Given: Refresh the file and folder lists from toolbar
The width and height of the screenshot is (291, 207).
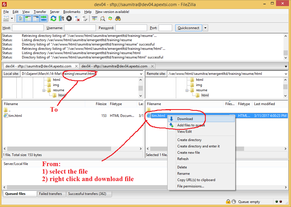Looking at the screenshot, I should (x=54, y=18).
